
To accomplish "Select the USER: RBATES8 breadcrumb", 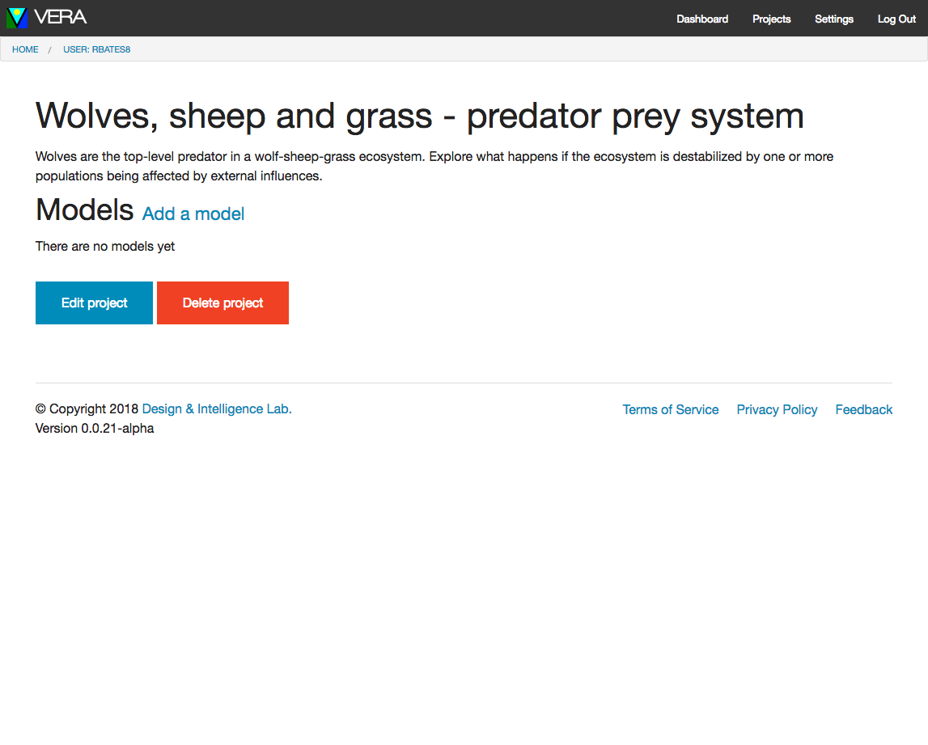I will 96,49.
